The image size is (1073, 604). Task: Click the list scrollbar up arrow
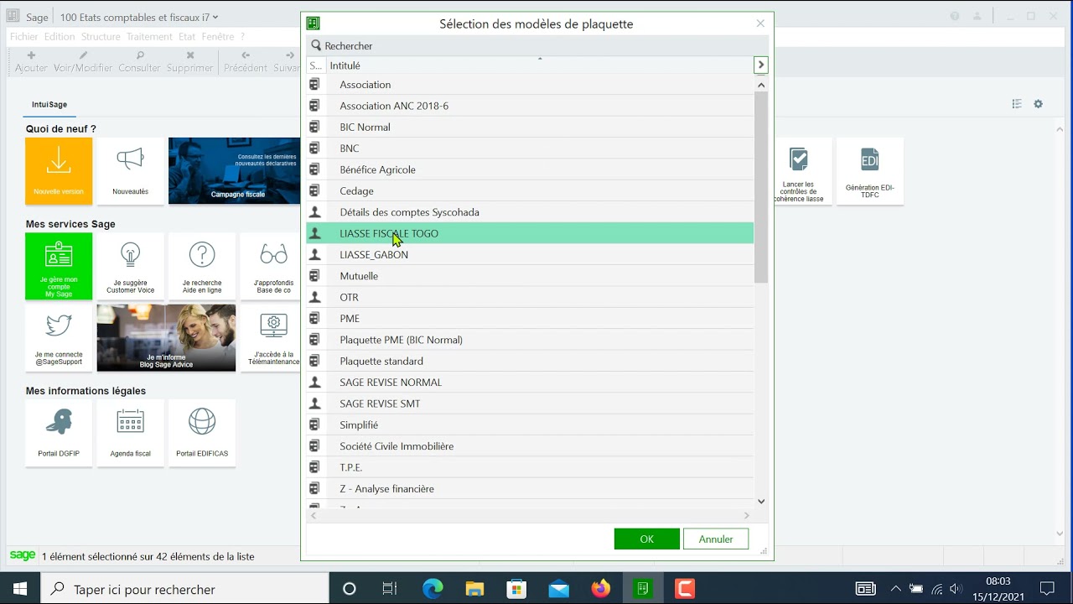tap(761, 85)
